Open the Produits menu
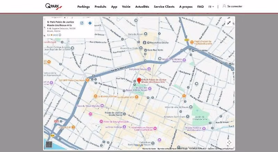 coord(100,7)
